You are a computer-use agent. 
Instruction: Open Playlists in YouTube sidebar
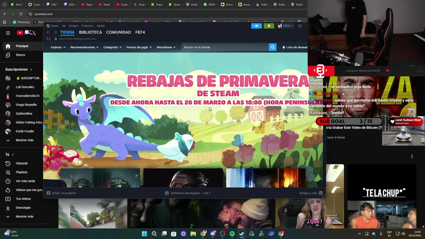22,172
